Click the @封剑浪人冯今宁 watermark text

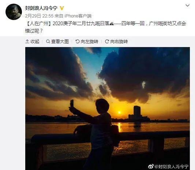click(x=172, y=166)
